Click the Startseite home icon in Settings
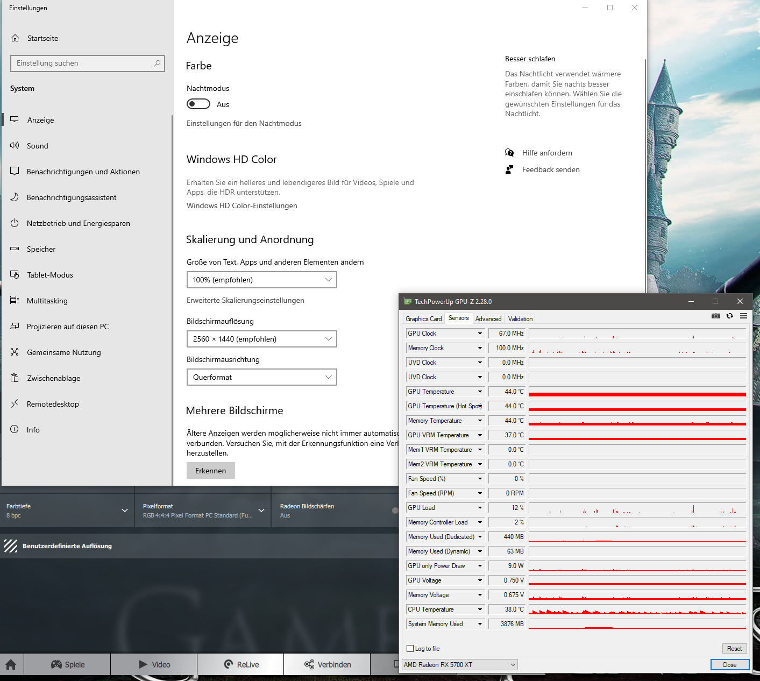 click(x=15, y=38)
